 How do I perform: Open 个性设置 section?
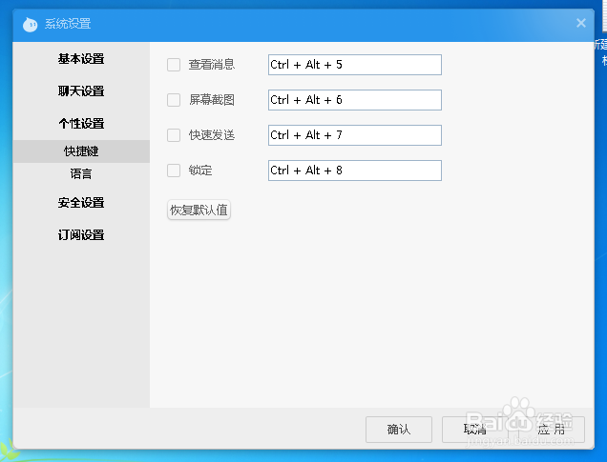81,124
